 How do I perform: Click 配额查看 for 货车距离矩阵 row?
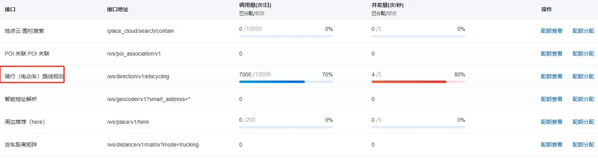[x=551, y=145]
